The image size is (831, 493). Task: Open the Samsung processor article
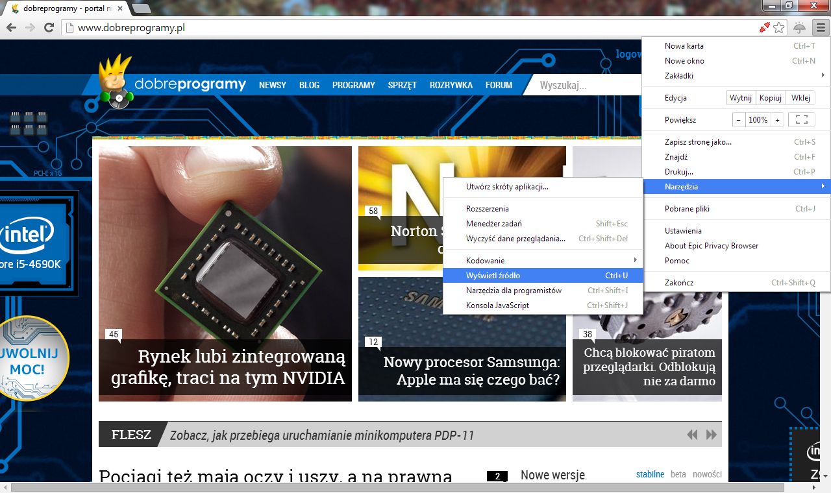462,339
